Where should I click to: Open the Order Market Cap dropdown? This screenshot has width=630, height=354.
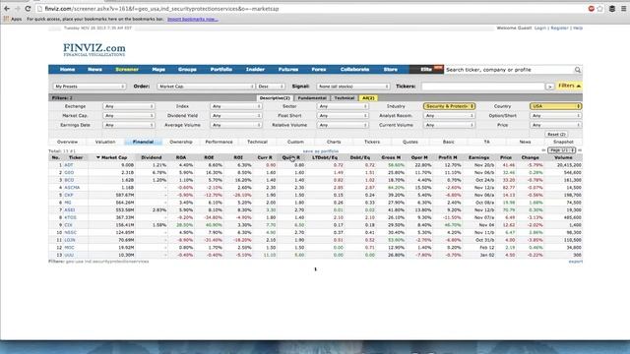click(206, 87)
